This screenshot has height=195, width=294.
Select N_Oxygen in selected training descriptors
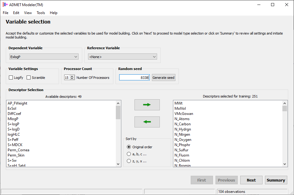tap(183, 140)
